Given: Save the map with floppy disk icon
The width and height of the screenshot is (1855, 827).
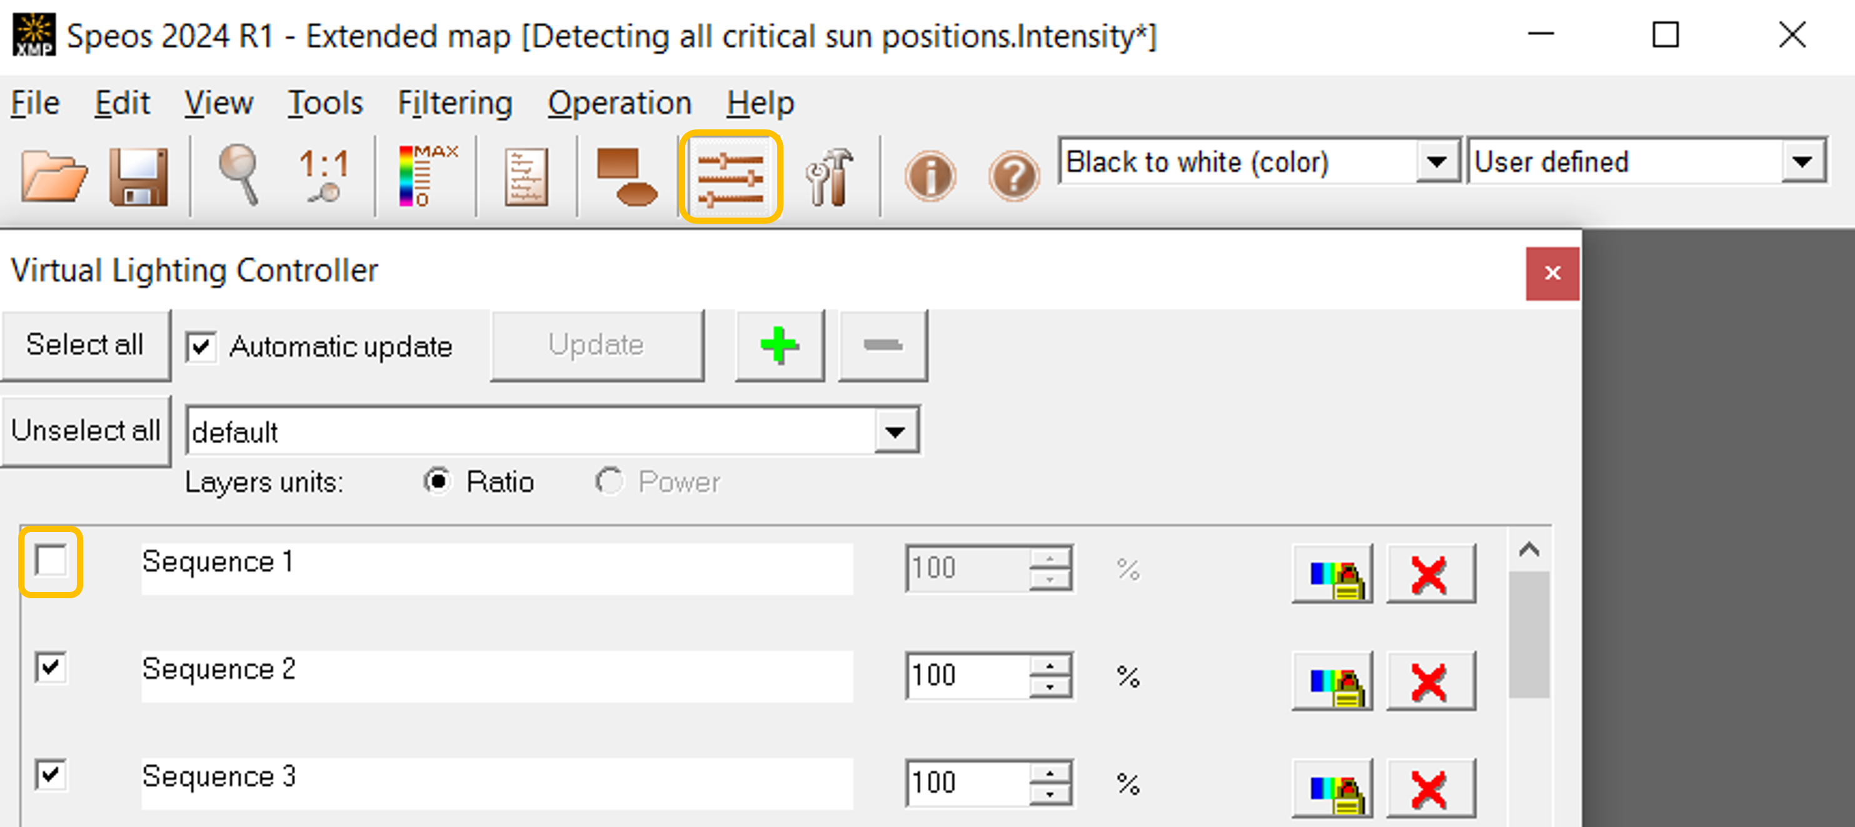Looking at the screenshot, I should [x=139, y=177].
